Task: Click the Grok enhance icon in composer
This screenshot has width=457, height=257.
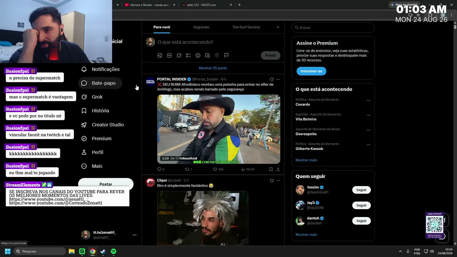Action: 179,55
